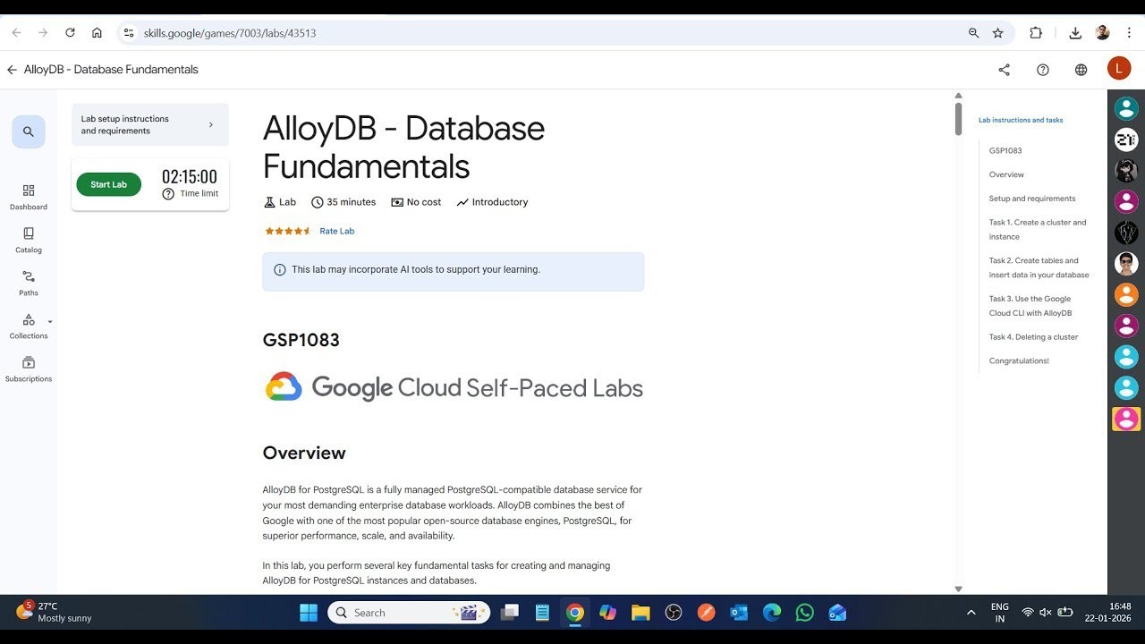Screen dimensions: 1145x644
Task: Click the zoom magnifier in address bar
Action: 973,33
